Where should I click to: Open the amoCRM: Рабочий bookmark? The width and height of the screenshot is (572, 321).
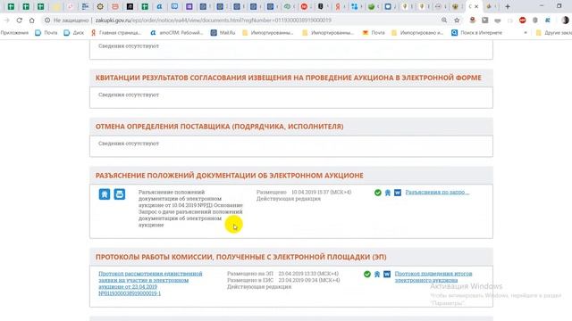tap(177, 33)
